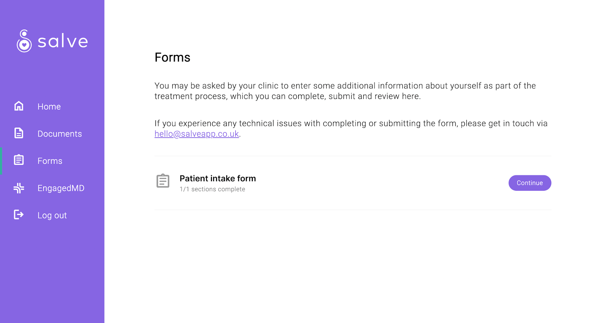Click the Salve logo icon
Image resolution: width=589 pixels, height=323 pixels.
[x=24, y=41]
